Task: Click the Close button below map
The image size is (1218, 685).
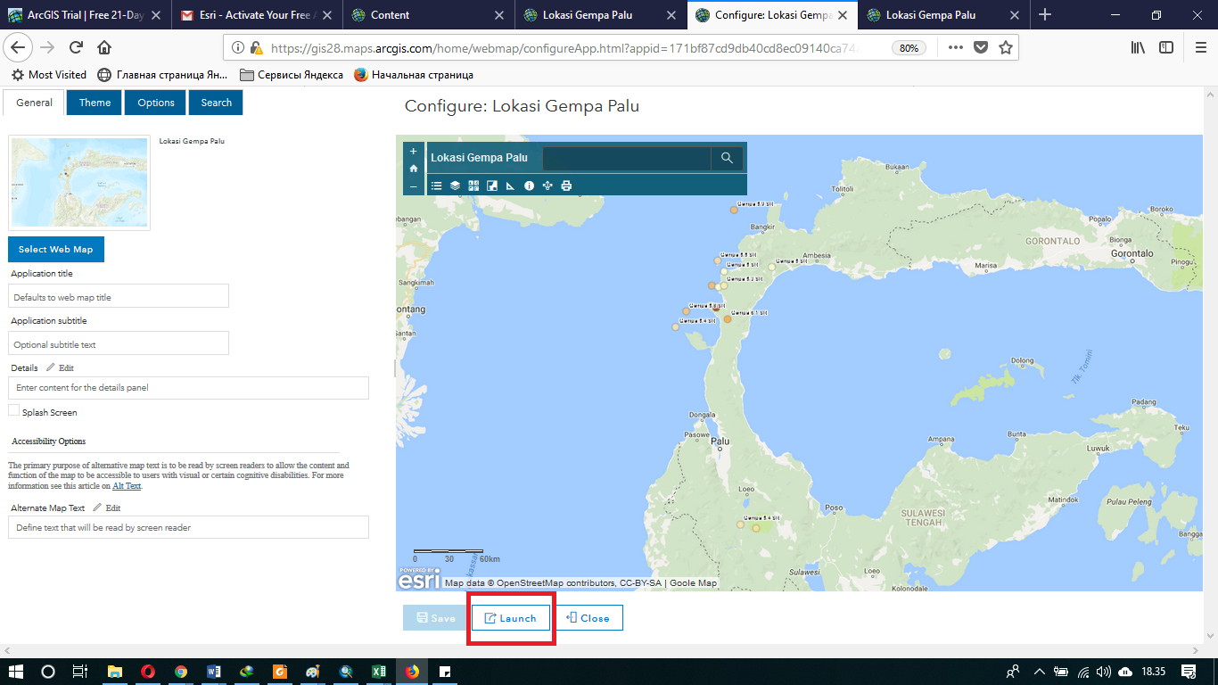Action: [588, 618]
